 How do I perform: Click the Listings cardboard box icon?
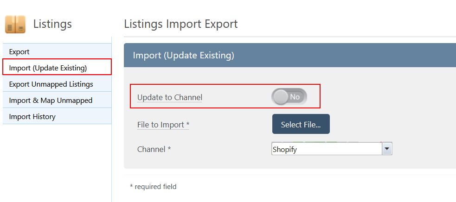tap(15, 25)
